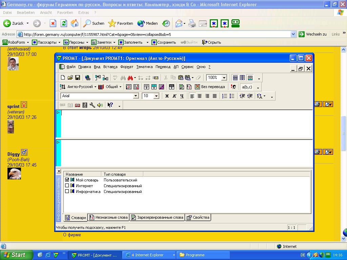Open the Arial font dropdown
The width and height of the screenshot is (347, 260).
click(x=136, y=96)
